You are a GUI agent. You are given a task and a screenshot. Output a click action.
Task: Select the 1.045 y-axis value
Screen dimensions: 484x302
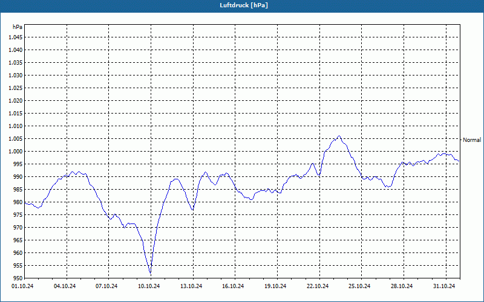pyautogui.click(x=16, y=37)
